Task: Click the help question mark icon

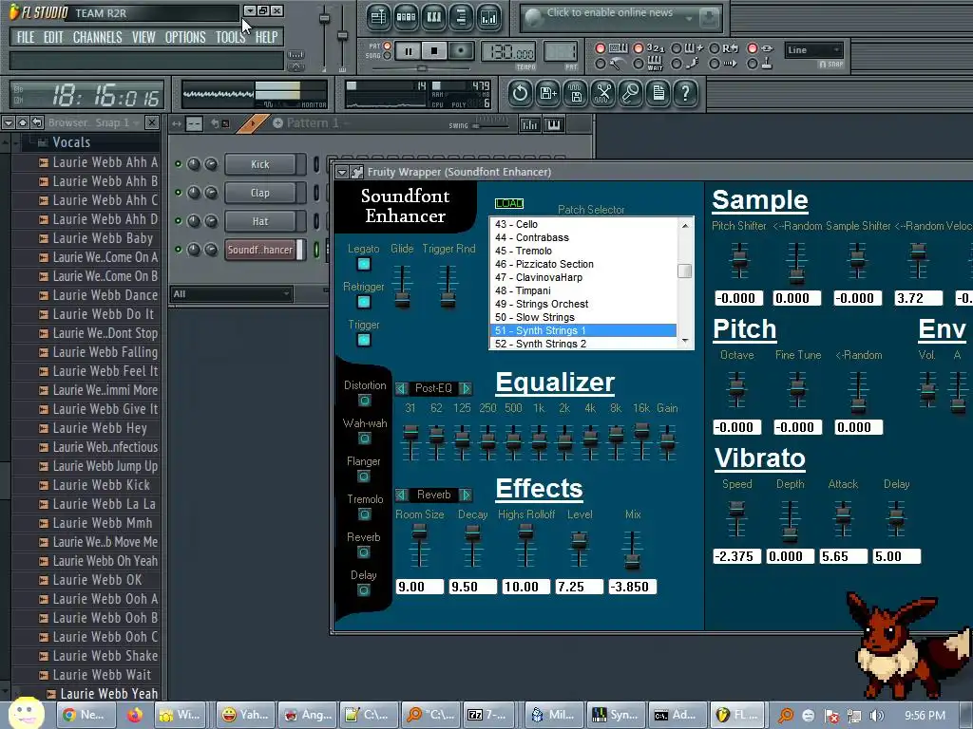Action: 686,94
